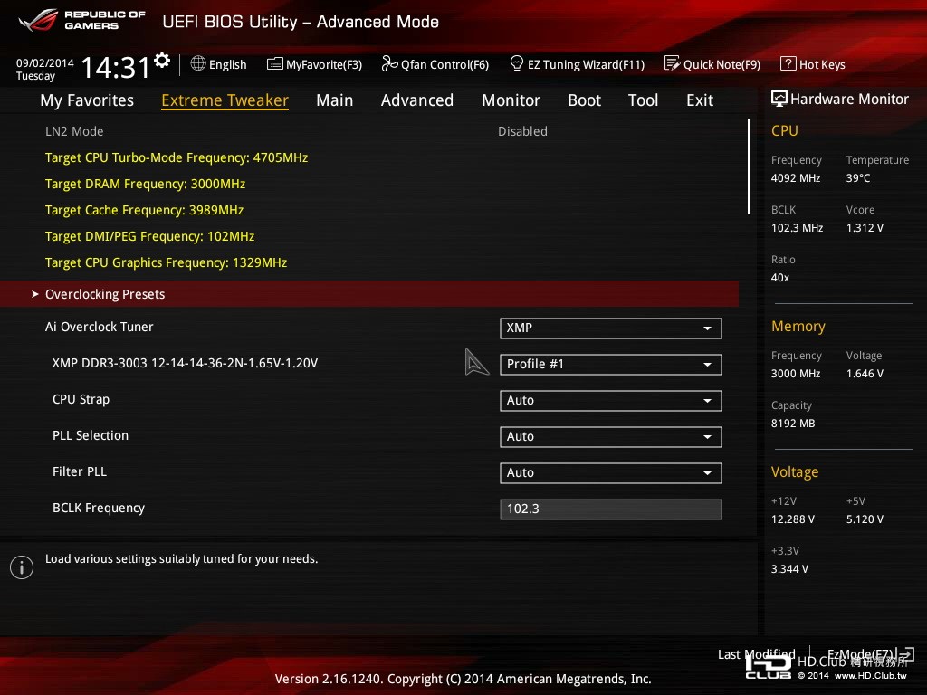Click the settings list scrollbar
The width and height of the screenshot is (927, 695).
pyautogui.click(x=749, y=167)
